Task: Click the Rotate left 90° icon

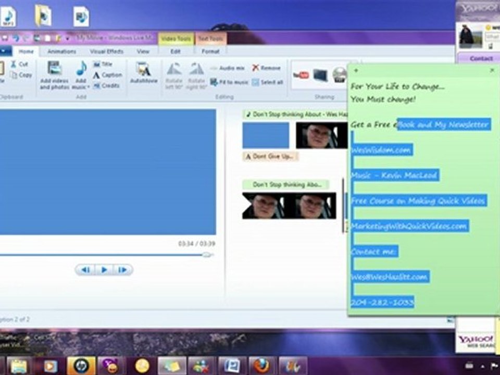Action: (x=174, y=69)
